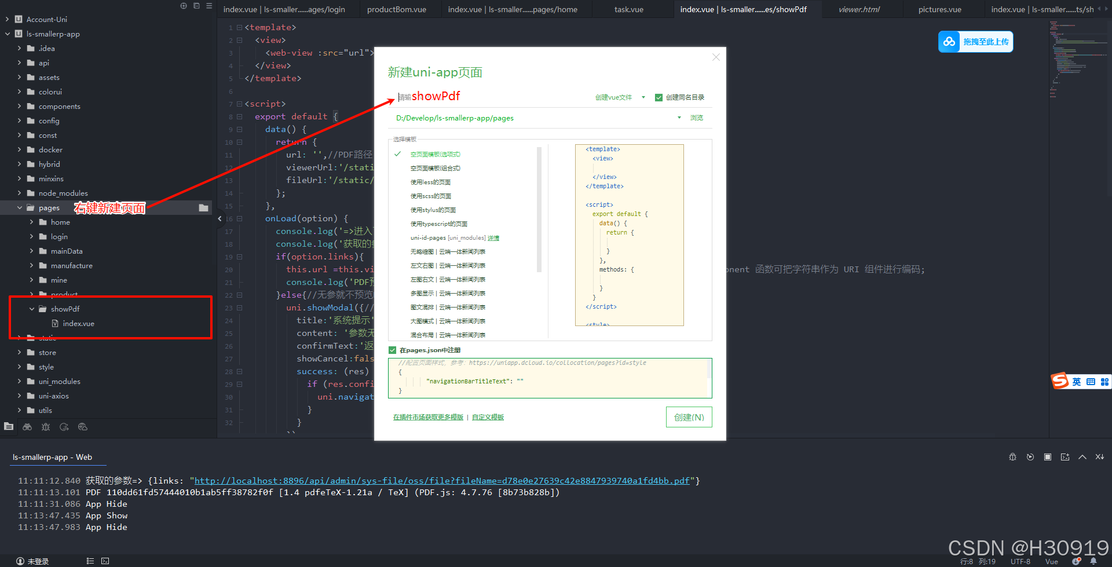Click the notification bell in the status bar
1112x567 pixels.
click(1094, 561)
